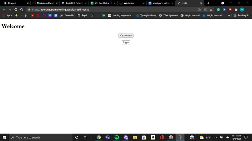The image size is (252, 141).
Task: Open the Chrome profile avatar
Action: [242, 10]
